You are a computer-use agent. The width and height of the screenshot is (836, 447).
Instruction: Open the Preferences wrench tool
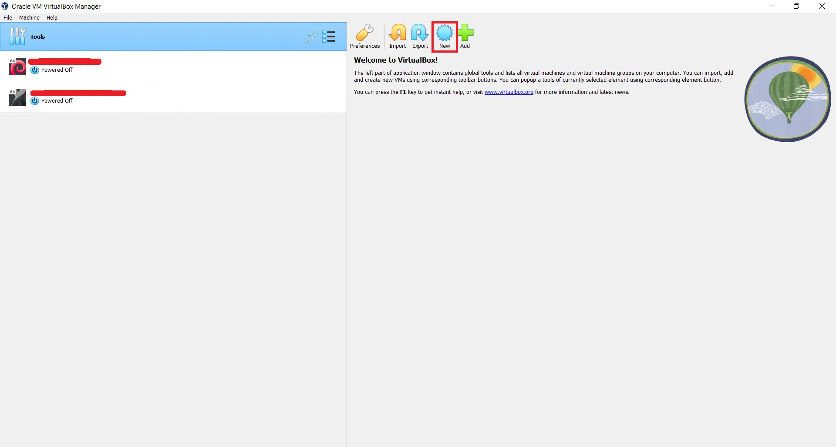click(x=365, y=37)
